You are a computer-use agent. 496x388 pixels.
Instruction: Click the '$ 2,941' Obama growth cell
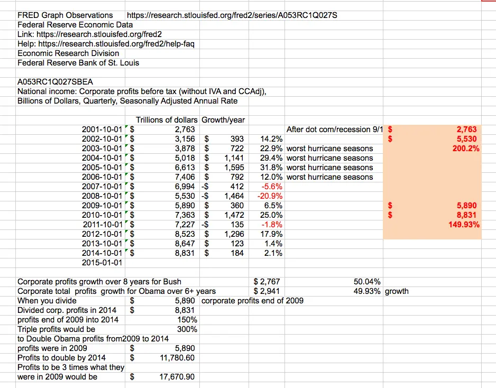pyautogui.click(x=267, y=291)
